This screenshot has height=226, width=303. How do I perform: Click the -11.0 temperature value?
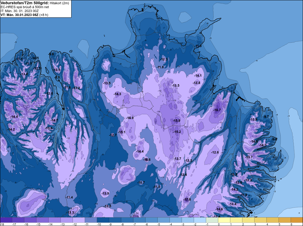(x=198, y=46)
